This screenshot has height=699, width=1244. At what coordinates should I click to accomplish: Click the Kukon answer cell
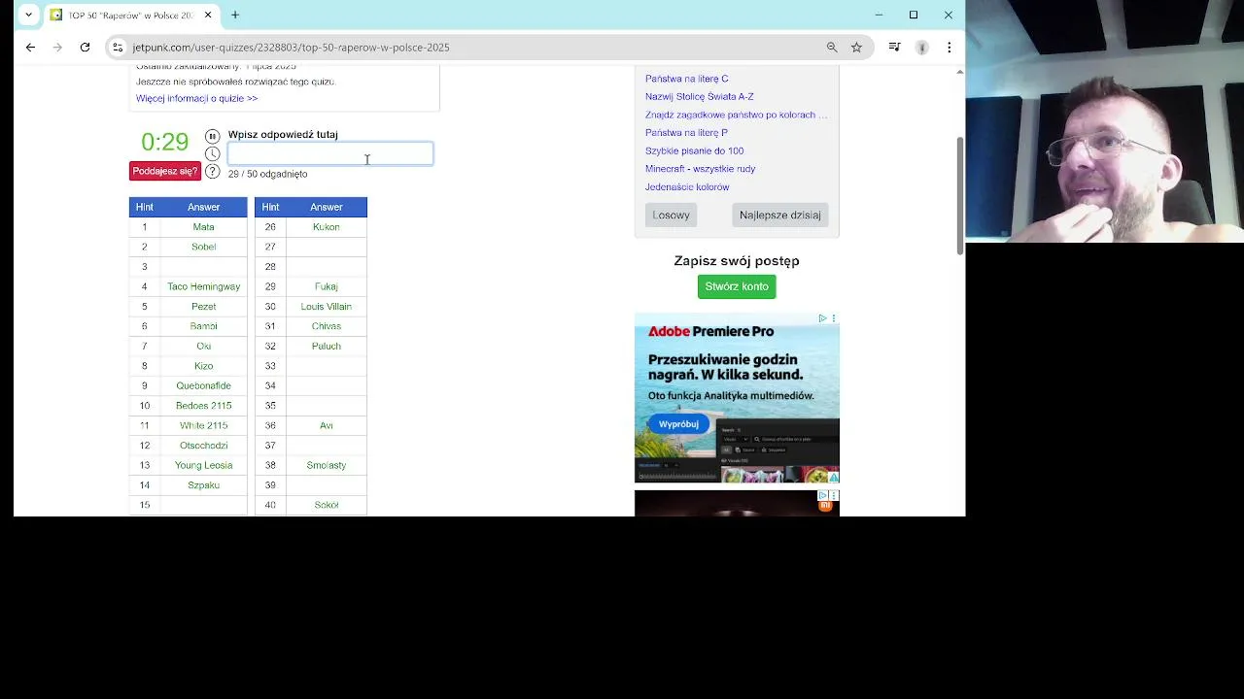click(x=326, y=227)
